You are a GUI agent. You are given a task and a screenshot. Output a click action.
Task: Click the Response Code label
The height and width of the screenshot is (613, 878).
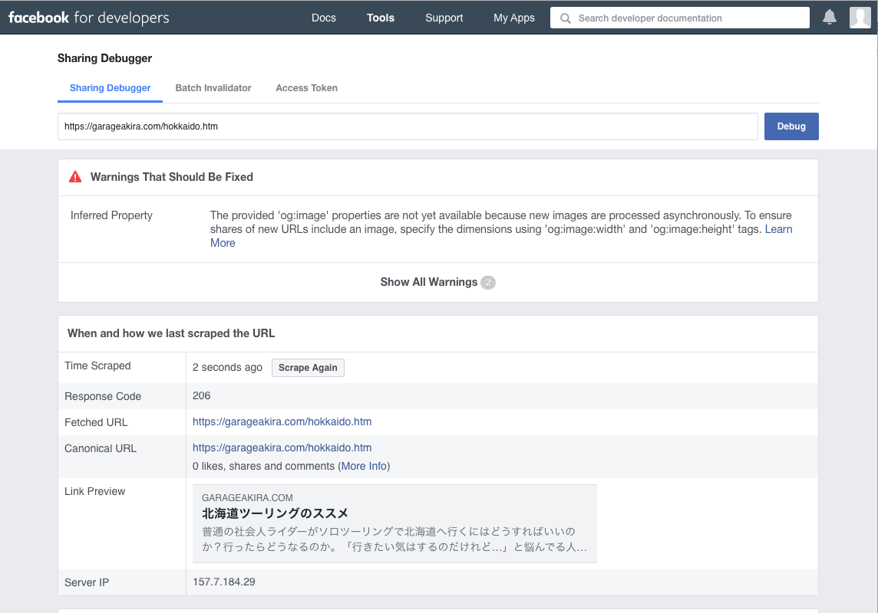point(103,396)
